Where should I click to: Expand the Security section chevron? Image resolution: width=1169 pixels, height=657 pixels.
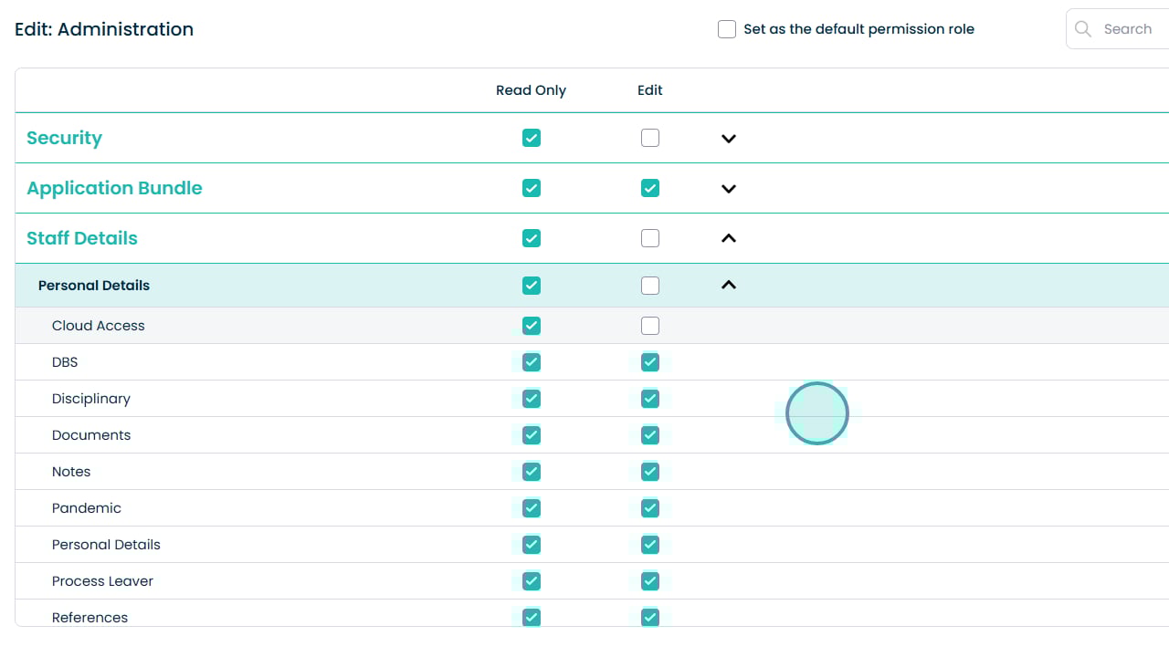click(x=728, y=139)
